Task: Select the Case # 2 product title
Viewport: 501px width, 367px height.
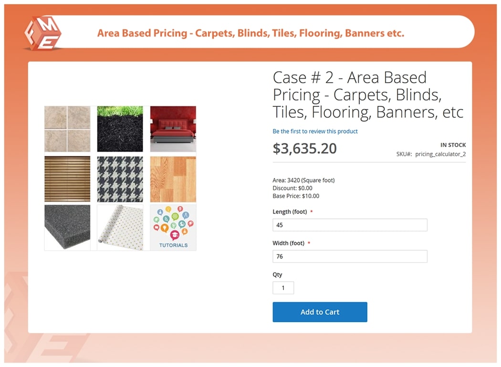Action: [x=367, y=94]
